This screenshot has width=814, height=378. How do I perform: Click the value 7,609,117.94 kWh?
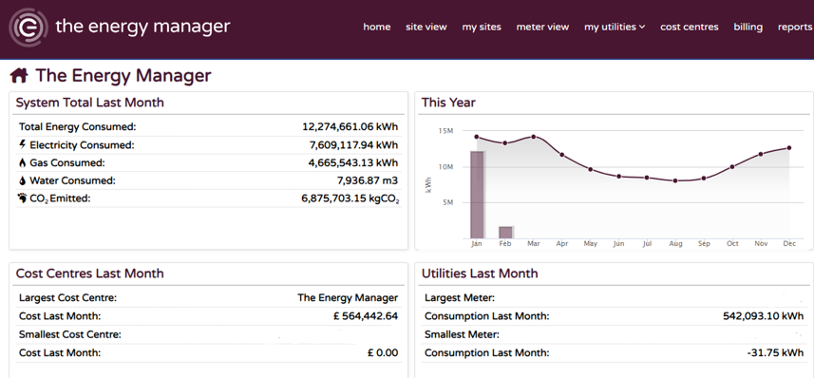click(x=353, y=145)
